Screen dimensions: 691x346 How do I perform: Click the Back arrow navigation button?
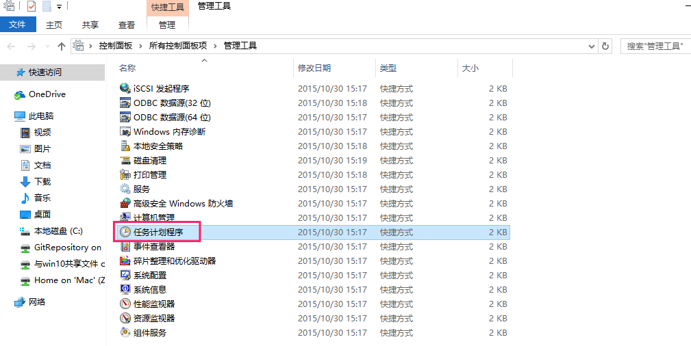tap(12, 46)
